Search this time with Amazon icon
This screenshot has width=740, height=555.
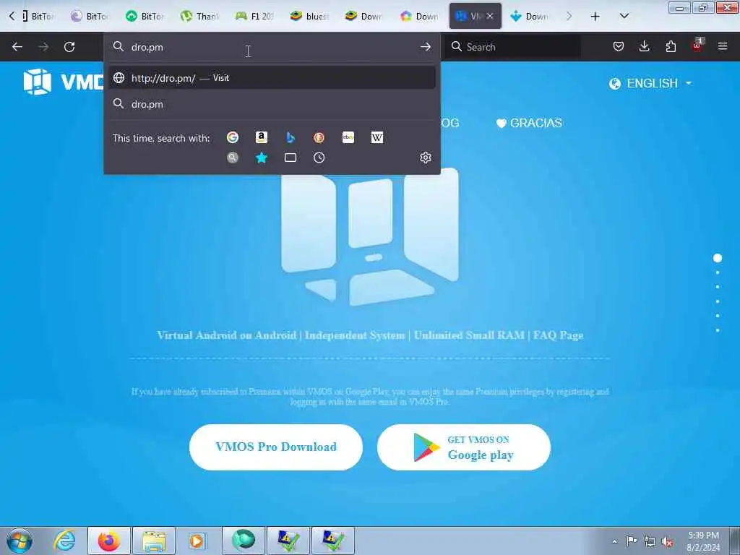pos(262,137)
